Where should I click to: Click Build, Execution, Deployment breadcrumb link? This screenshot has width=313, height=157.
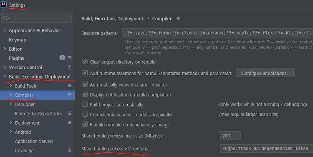pyautogui.click(x=112, y=19)
